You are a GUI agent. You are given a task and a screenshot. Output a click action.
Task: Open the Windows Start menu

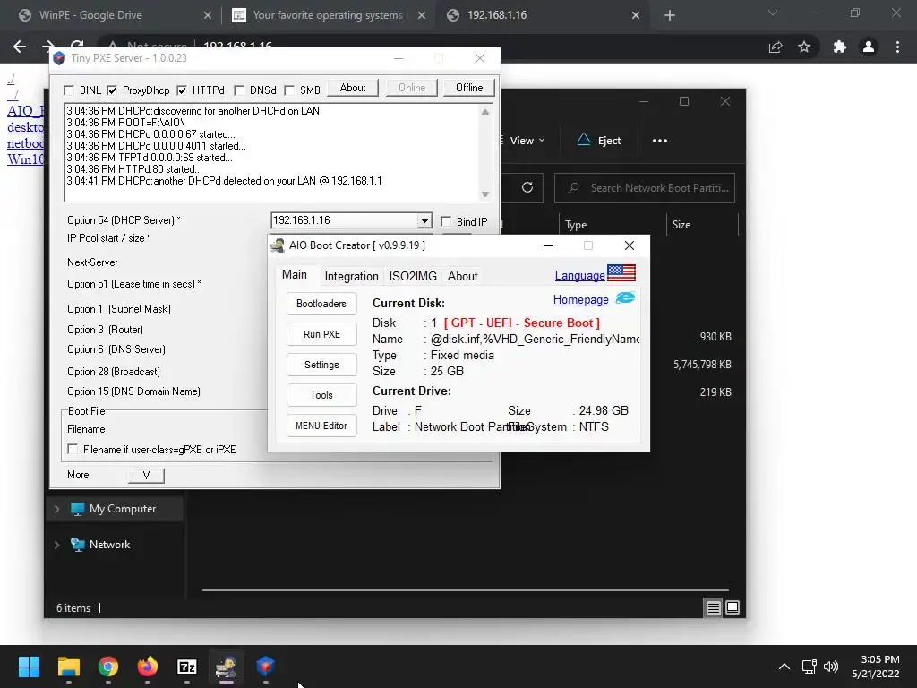pos(30,666)
